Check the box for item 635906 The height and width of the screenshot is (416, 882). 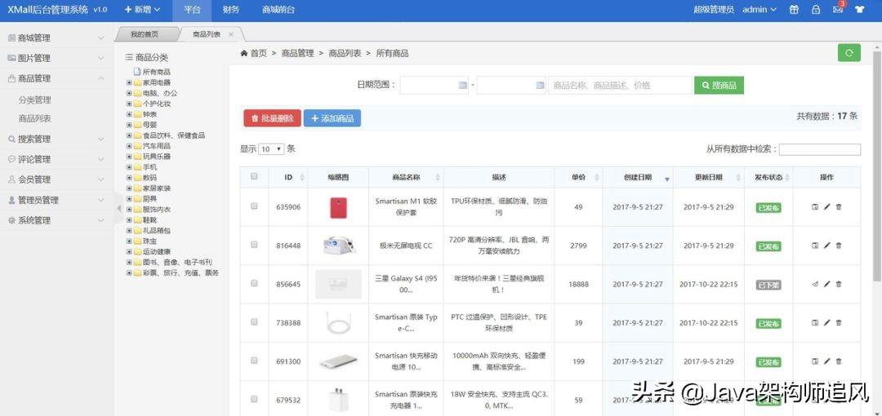254,206
